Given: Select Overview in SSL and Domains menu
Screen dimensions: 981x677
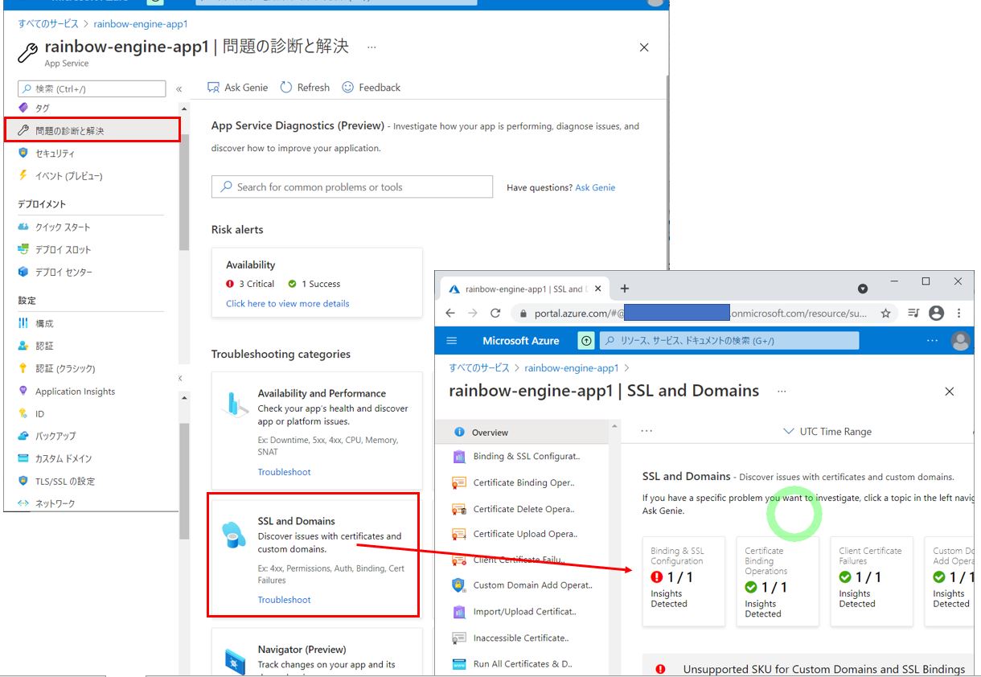Looking at the screenshot, I should coord(522,433).
